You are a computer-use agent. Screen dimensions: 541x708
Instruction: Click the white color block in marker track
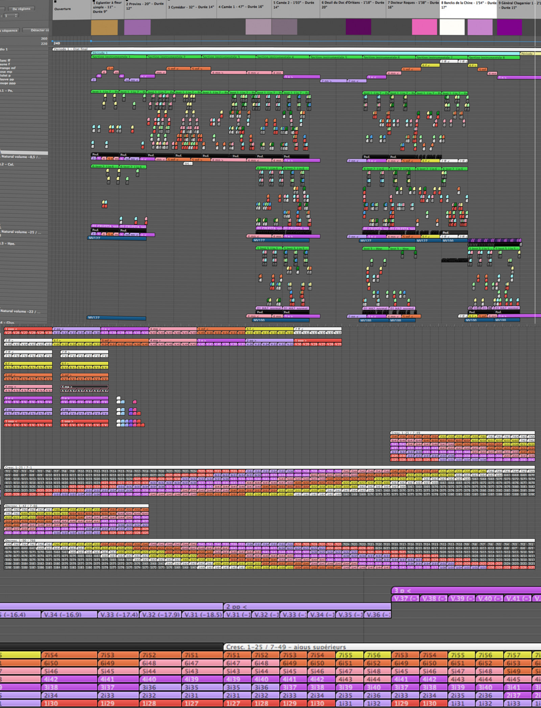click(452, 27)
